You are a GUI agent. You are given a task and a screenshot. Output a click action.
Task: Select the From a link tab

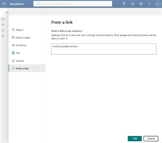27,68
